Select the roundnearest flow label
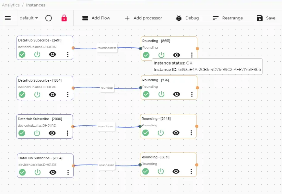This screenshot has width=282, height=194. [107, 48]
